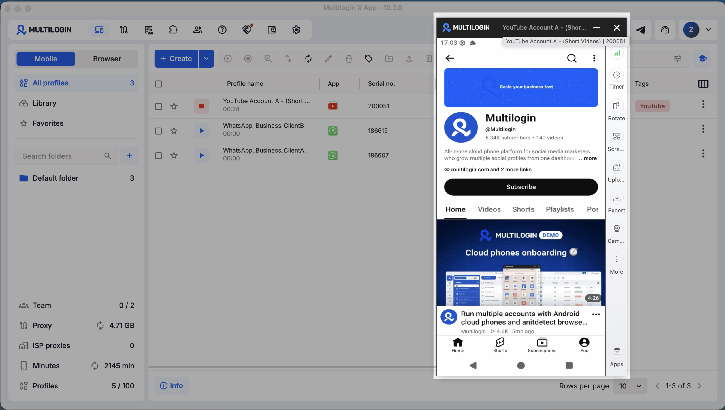Open the automation scripts icon in top navigation
The width and height of the screenshot is (725, 410).
pos(148,30)
